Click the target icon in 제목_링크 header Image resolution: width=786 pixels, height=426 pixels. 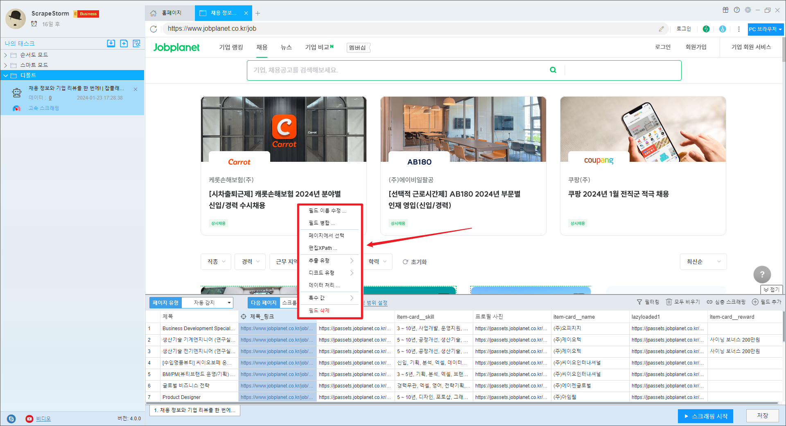click(244, 317)
